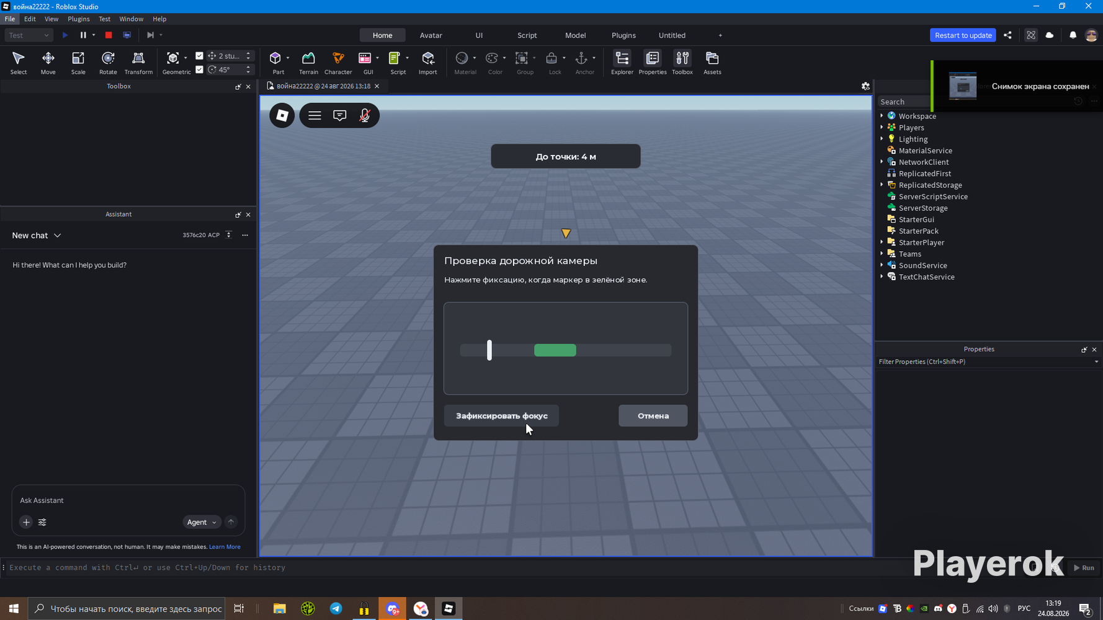Open the Roblox menu in viewport
This screenshot has height=620, width=1103.
[282, 115]
